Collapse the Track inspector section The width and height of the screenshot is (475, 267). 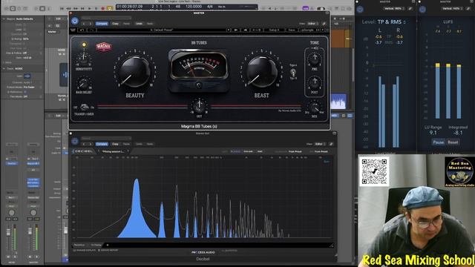pos(4,69)
